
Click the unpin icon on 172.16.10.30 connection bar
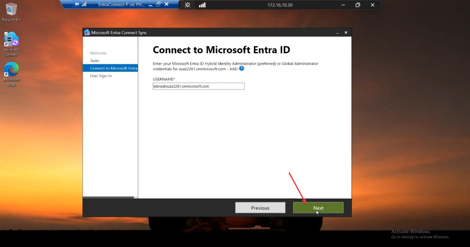(x=187, y=5)
